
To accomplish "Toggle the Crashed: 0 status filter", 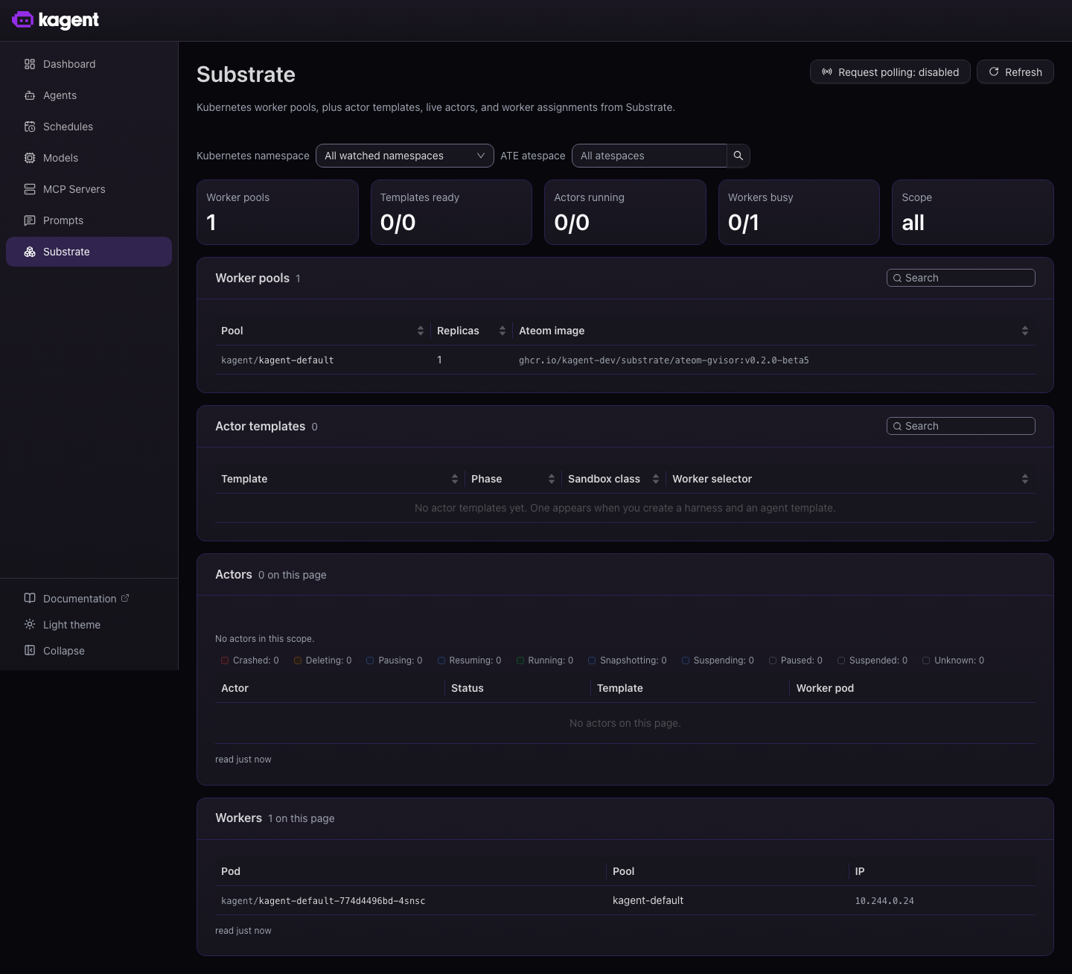I will click(x=250, y=661).
